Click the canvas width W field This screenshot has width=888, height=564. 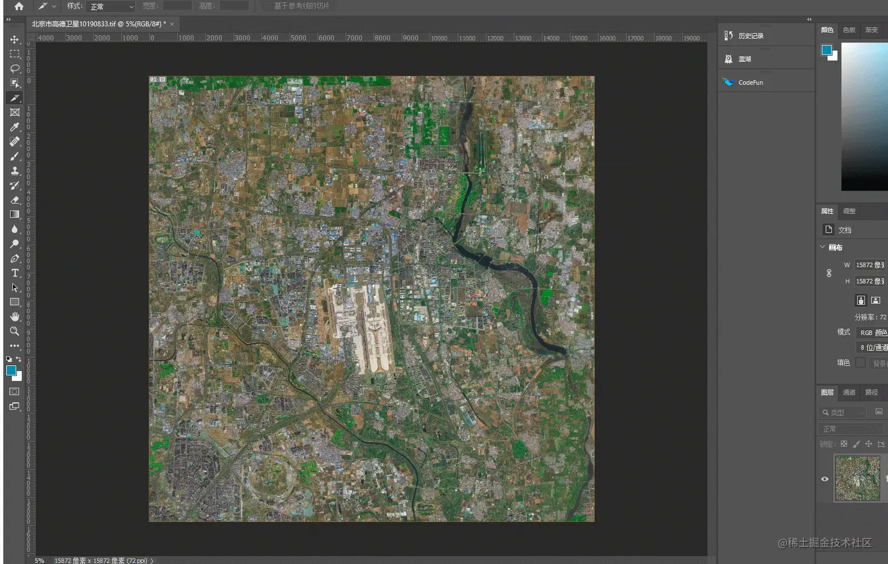coord(871,265)
